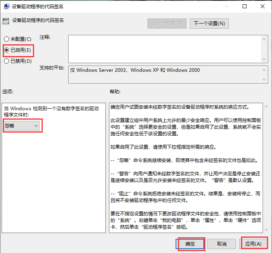Choose the 已启用(E) option
This screenshot has width=272, height=253.
coord(6,50)
